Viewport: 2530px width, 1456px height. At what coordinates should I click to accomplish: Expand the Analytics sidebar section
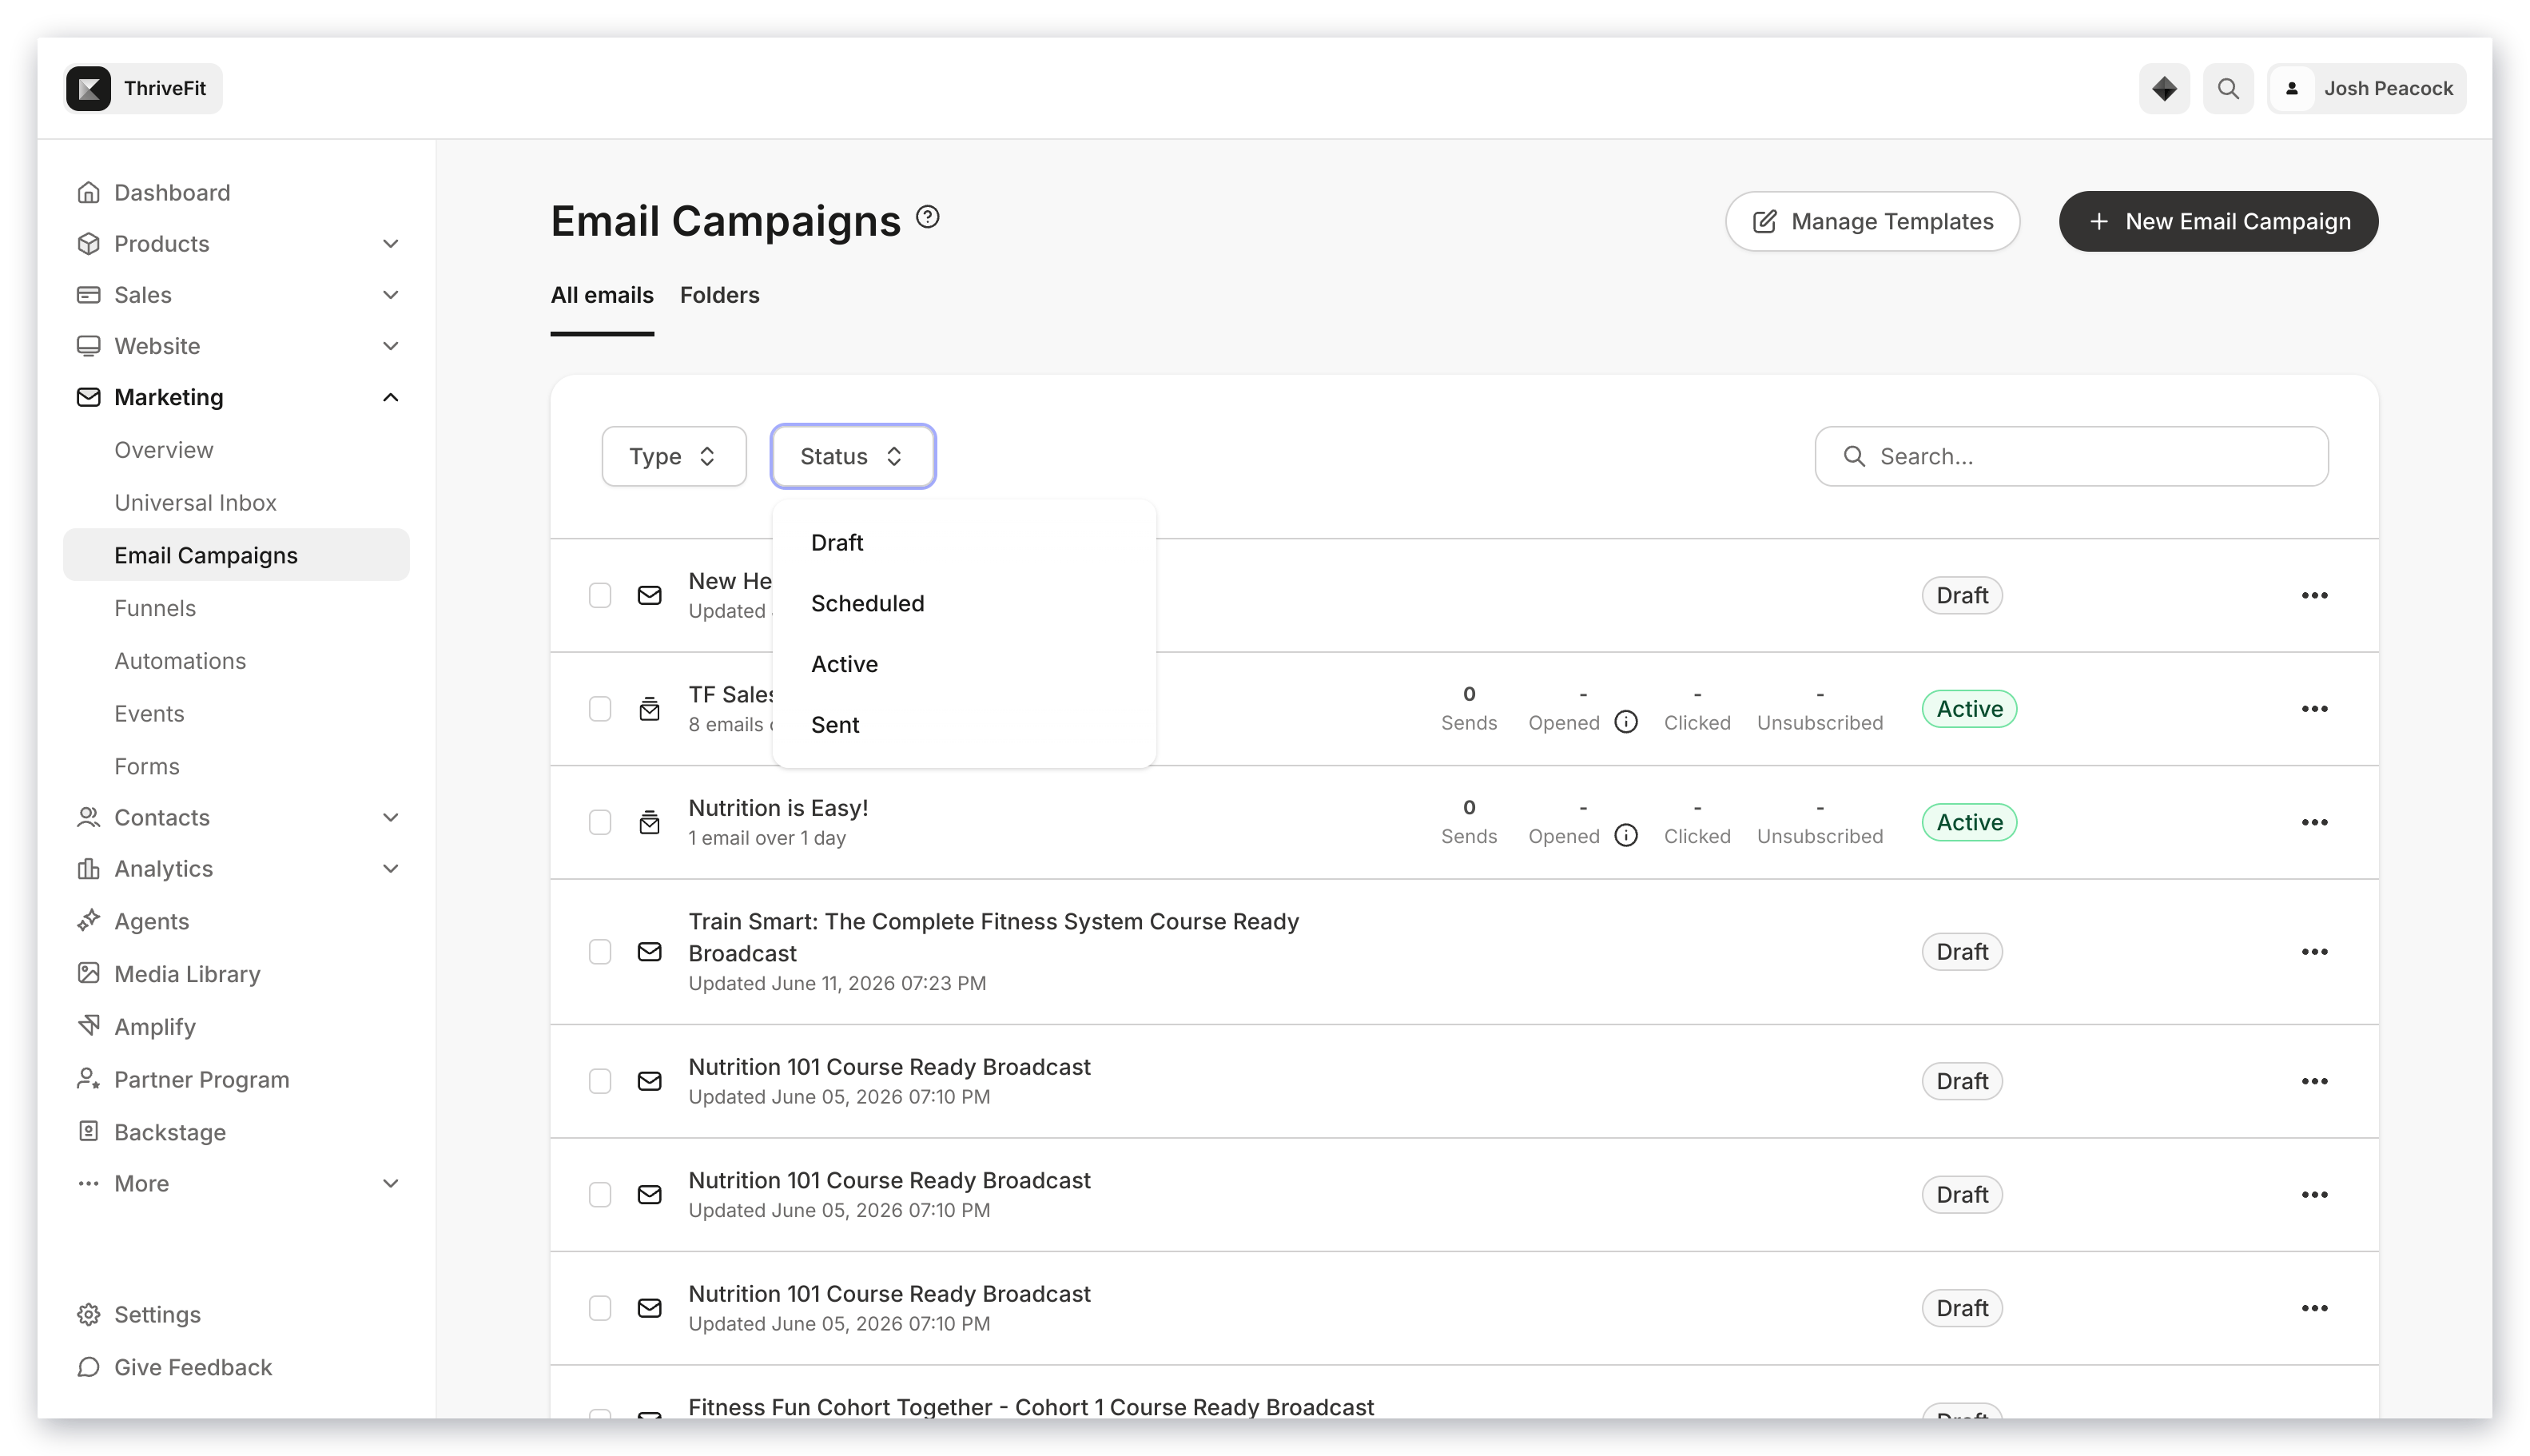click(x=390, y=869)
